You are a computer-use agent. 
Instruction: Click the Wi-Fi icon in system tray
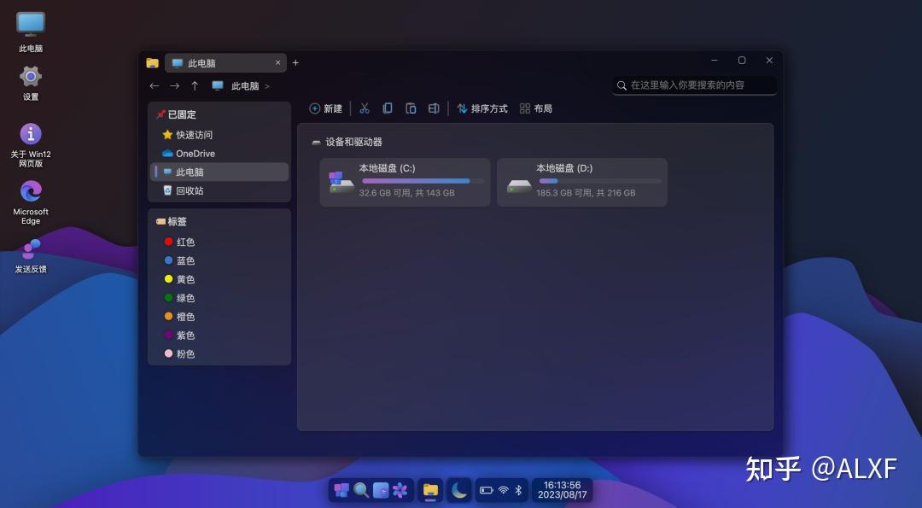(x=504, y=490)
